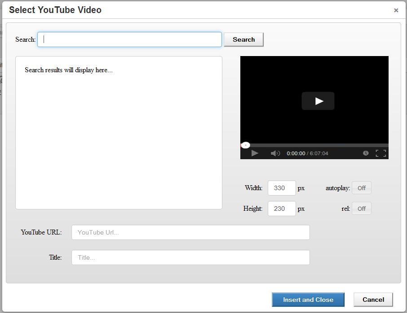The image size is (407, 313).
Task: Click the YouTube URL input field
Action: [x=190, y=232]
